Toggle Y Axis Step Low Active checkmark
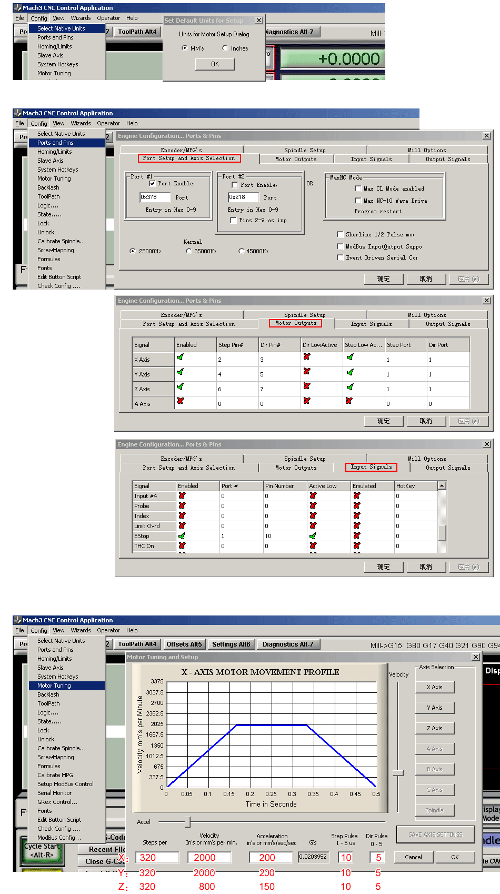 pos(350,372)
